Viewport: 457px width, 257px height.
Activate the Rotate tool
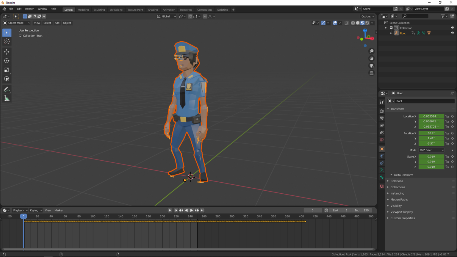tap(7, 61)
